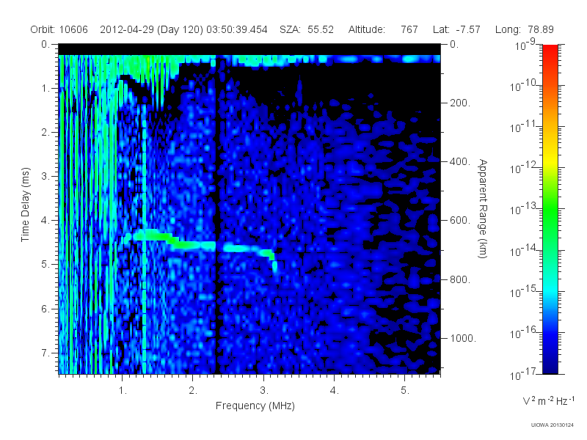Click the '5.' tick on the time delay axis
The width and height of the screenshot is (587, 440).
click(45, 264)
